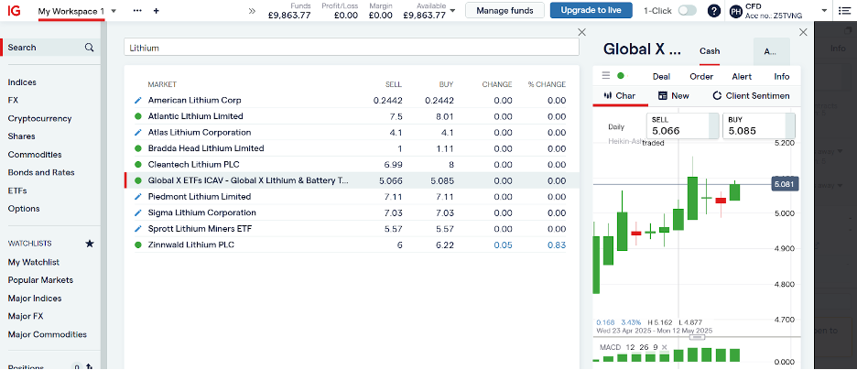Select Global X ETFs ICAV market row
The image size is (857, 370).
tap(352, 181)
